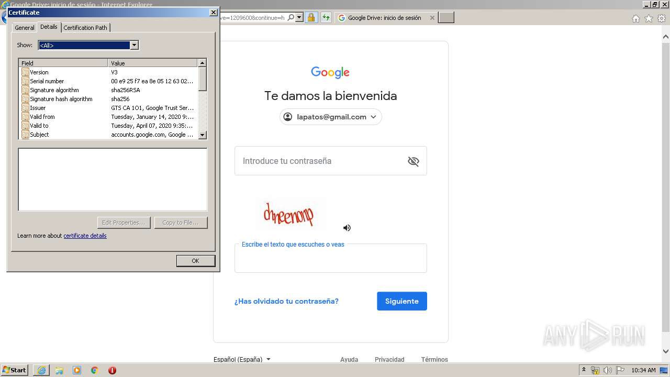
Task: Open the Español (España) language dropdown
Action: [x=242, y=359]
